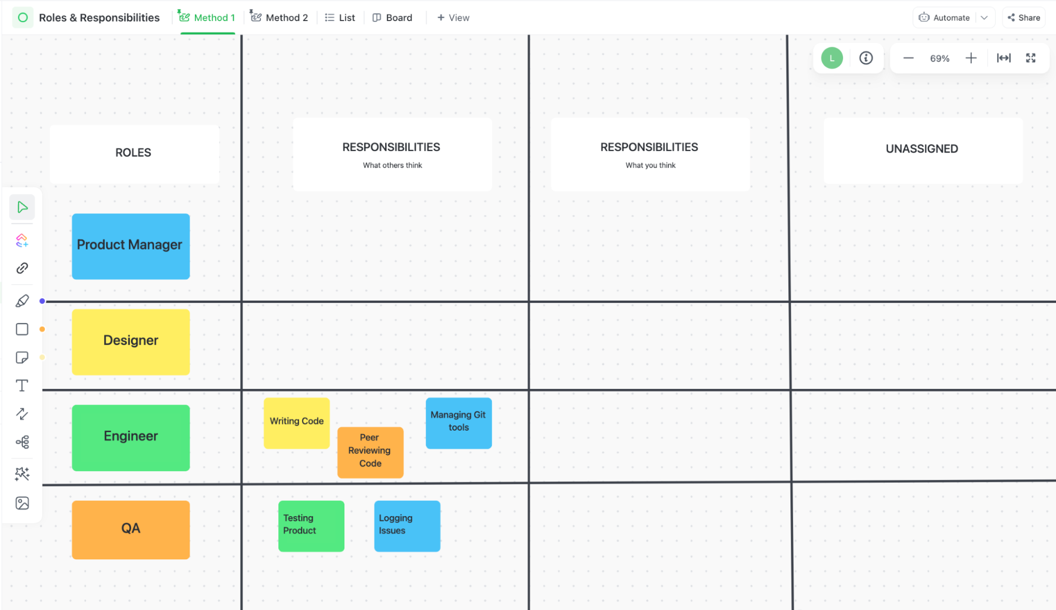1056x610 pixels.
Task: Click the fit-to-width icon
Action: pyautogui.click(x=1004, y=58)
